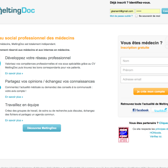168x168 pixels.
Task: Click the 'Vérifiez ici' link
Action: pyautogui.click(x=156, y=136)
